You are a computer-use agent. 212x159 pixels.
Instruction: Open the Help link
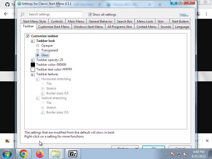click(x=184, y=15)
